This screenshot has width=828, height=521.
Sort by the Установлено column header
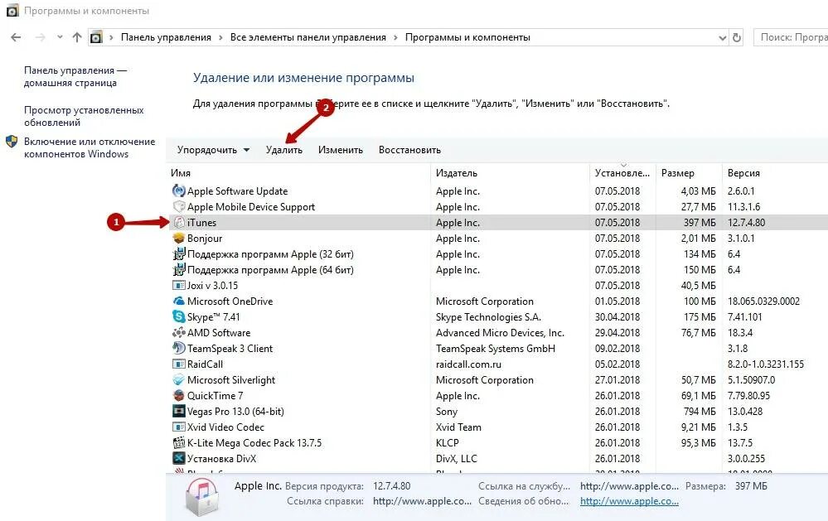pyautogui.click(x=622, y=173)
